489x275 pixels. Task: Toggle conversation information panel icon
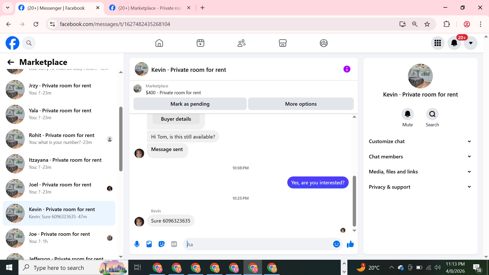(347, 69)
